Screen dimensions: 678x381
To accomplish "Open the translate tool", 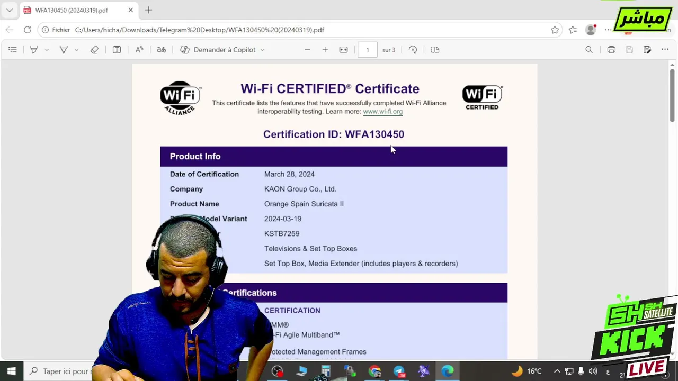I will [162, 50].
